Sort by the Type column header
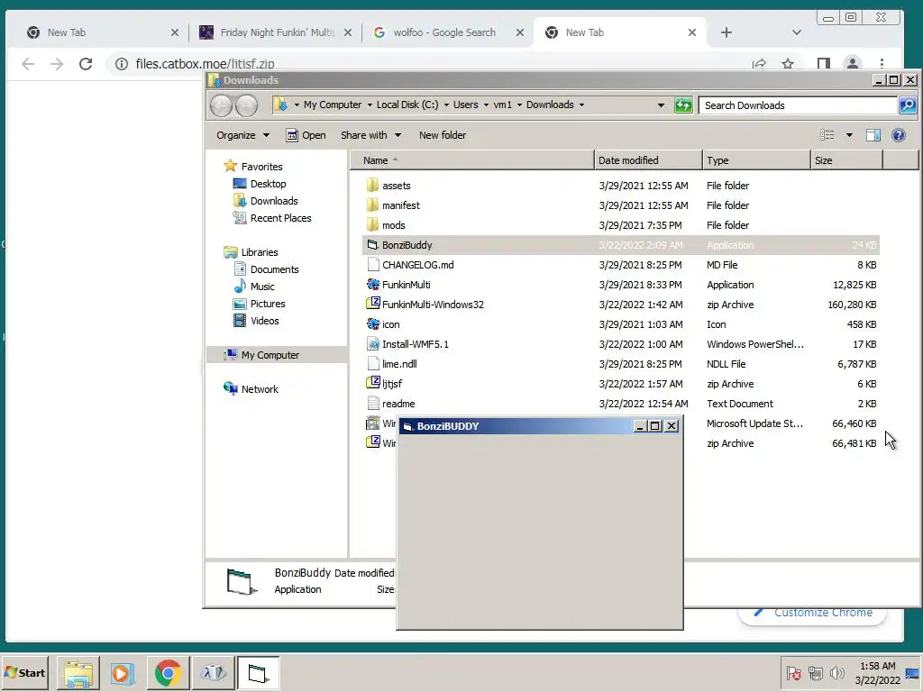923x692 pixels. tap(756, 160)
